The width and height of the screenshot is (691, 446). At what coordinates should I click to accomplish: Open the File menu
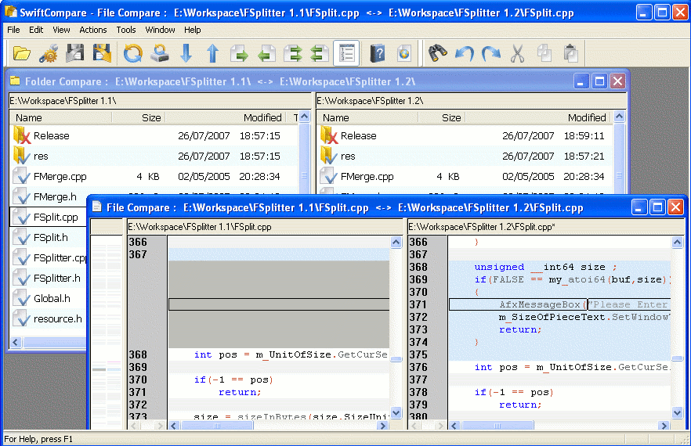(13, 30)
